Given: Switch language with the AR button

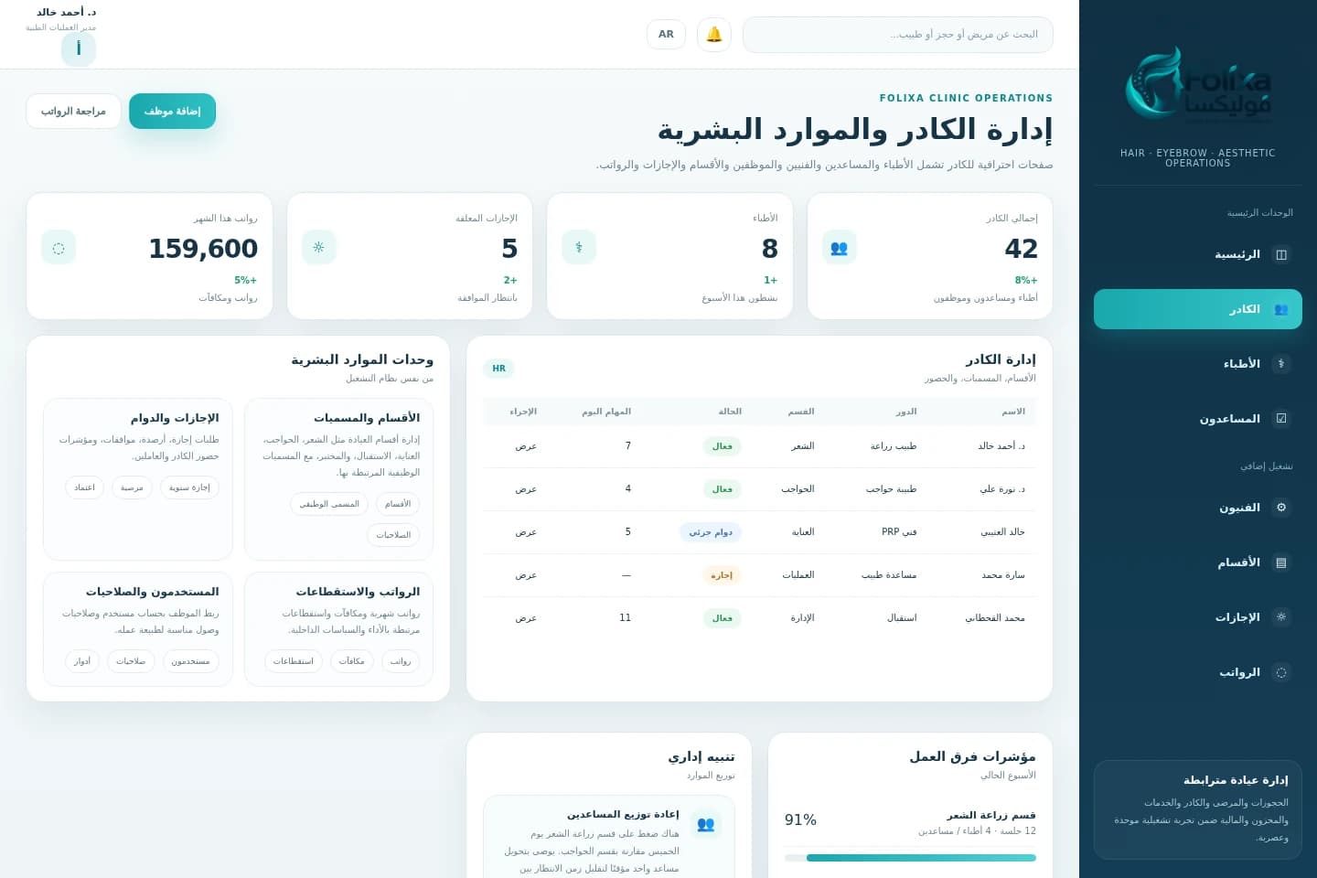Looking at the screenshot, I should [x=666, y=35].
